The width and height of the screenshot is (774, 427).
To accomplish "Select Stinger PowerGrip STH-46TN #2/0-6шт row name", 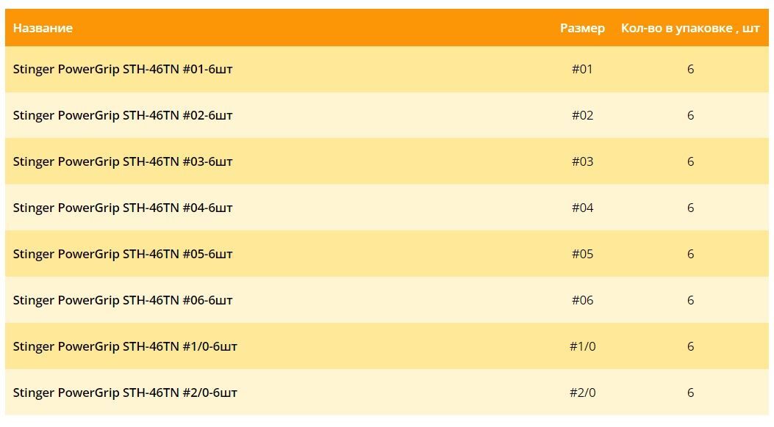I will (x=125, y=393).
